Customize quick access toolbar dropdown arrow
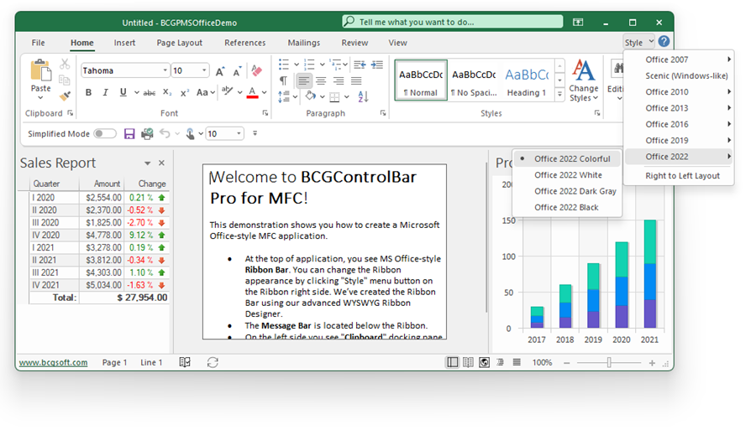This screenshot has height=430, width=756. coord(255,133)
